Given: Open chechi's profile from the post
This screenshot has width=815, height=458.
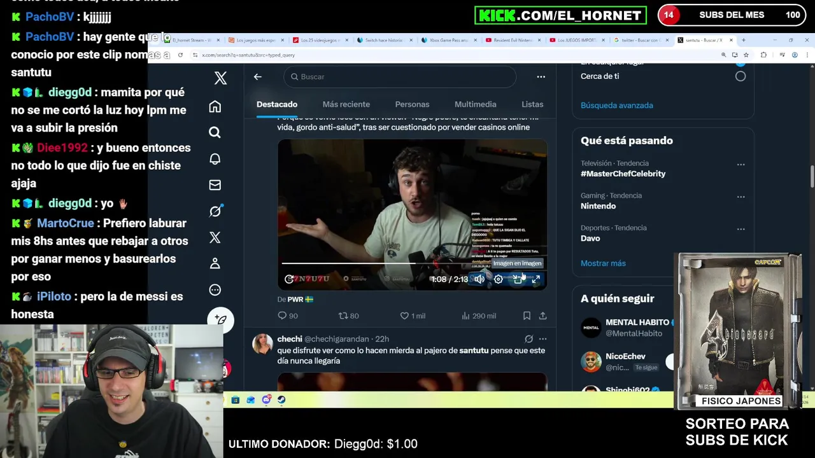Looking at the screenshot, I should point(290,339).
